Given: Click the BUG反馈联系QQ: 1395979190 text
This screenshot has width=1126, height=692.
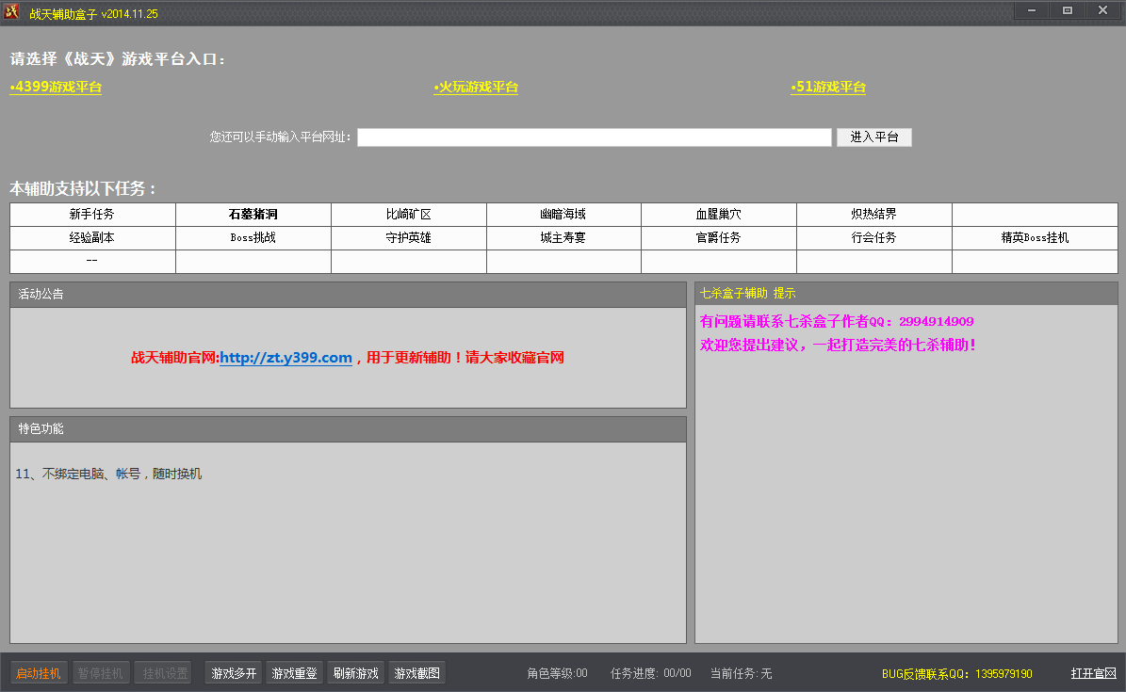Looking at the screenshot, I should coord(957,674).
